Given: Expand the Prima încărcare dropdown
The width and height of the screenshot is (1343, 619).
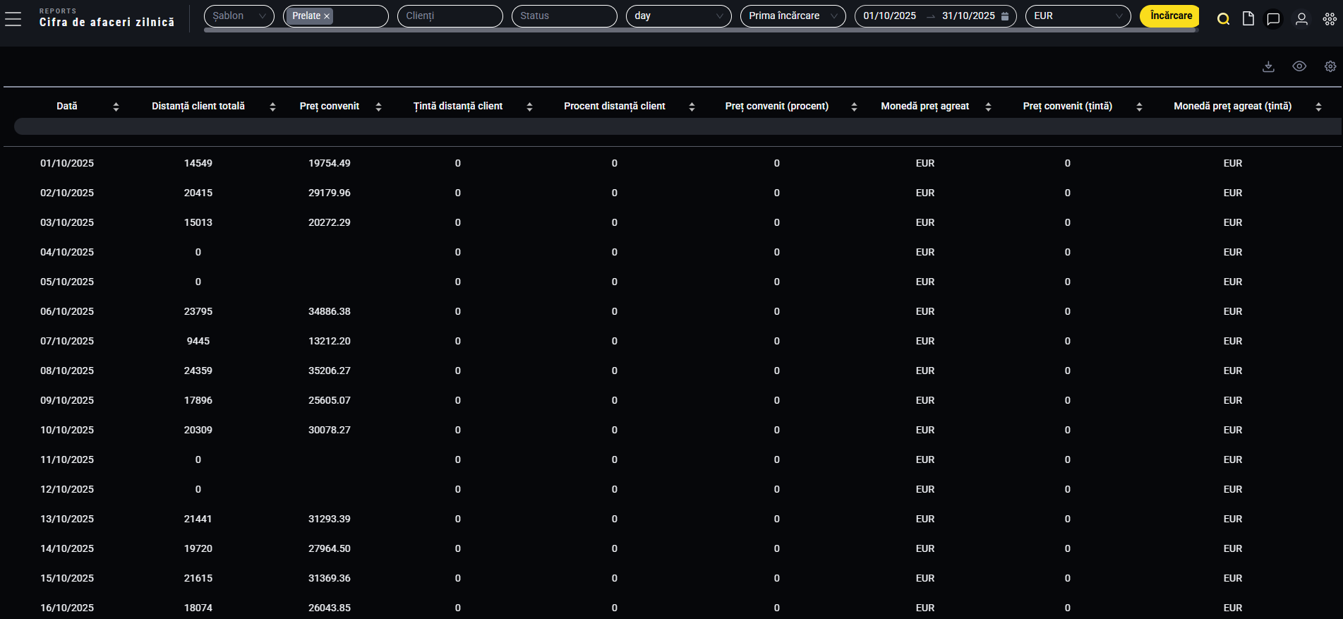Looking at the screenshot, I should pos(793,16).
